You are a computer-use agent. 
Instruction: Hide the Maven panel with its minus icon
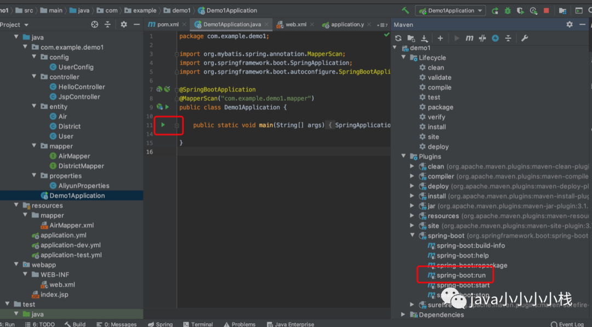(583, 25)
